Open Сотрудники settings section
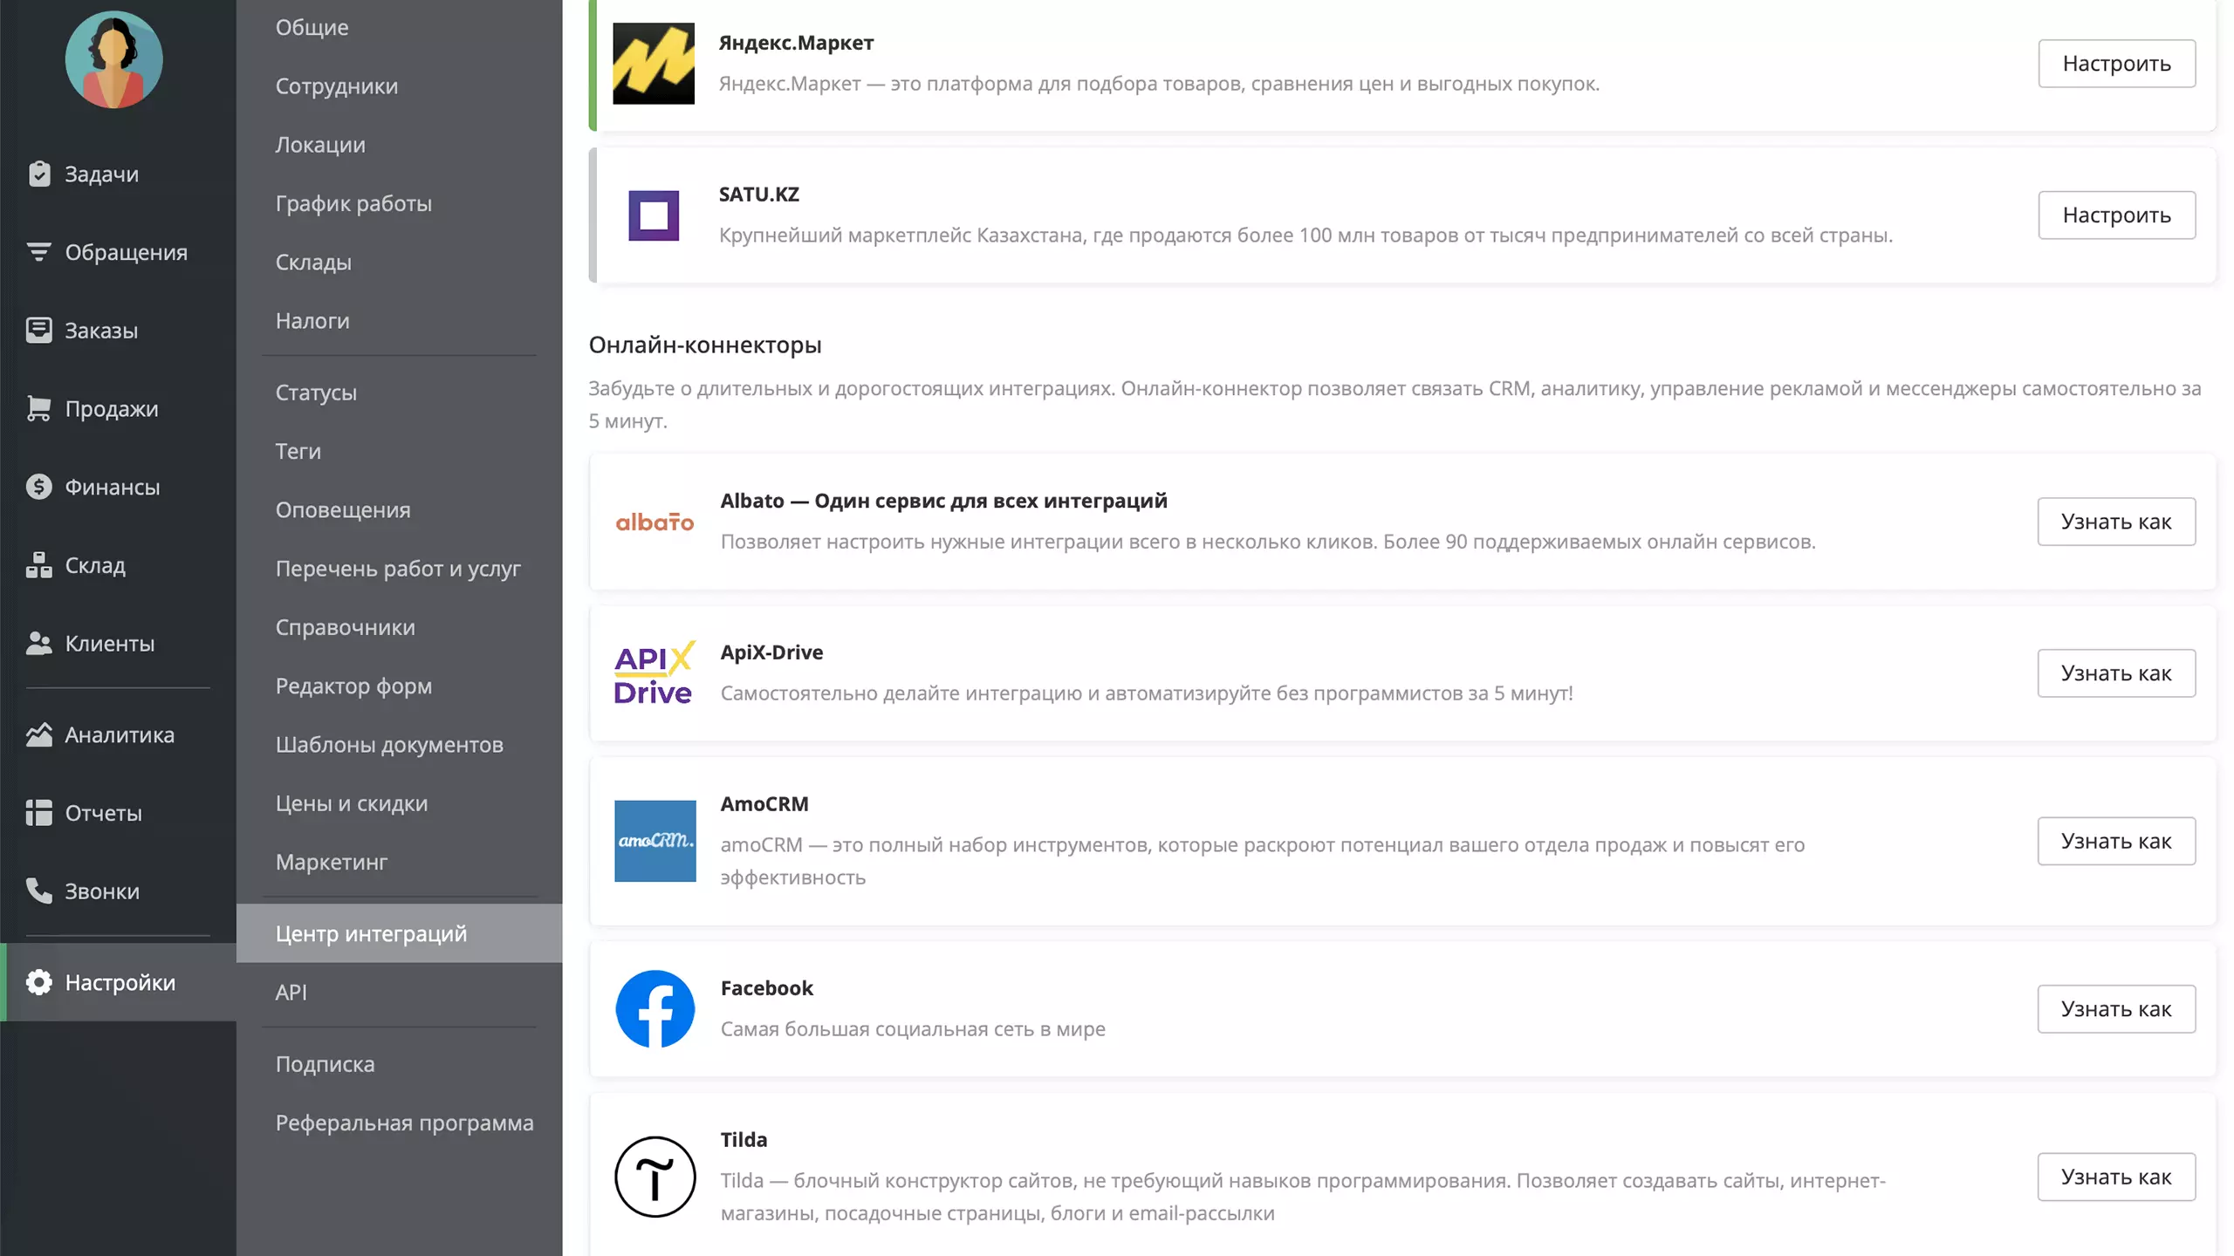The image size is (2234, 1256). click(337, 85)
